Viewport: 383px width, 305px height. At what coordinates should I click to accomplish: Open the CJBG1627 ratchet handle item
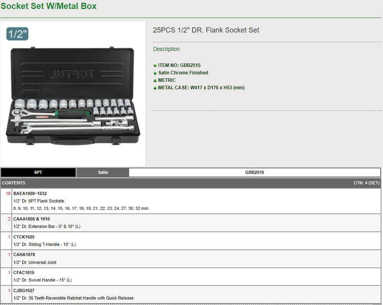[24, 291]
